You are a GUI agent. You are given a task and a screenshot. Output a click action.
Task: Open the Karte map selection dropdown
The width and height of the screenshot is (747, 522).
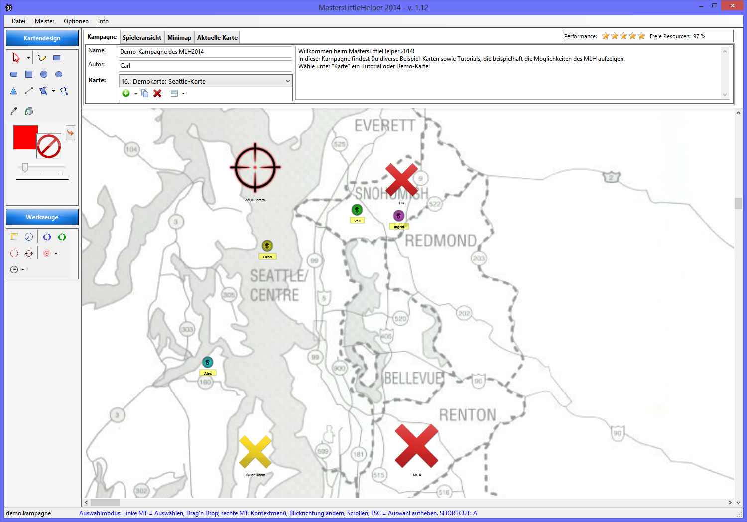click(x=287, y=81)
